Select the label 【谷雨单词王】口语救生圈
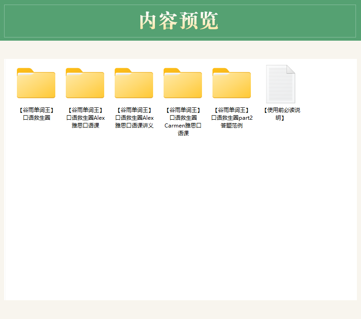 37,114
